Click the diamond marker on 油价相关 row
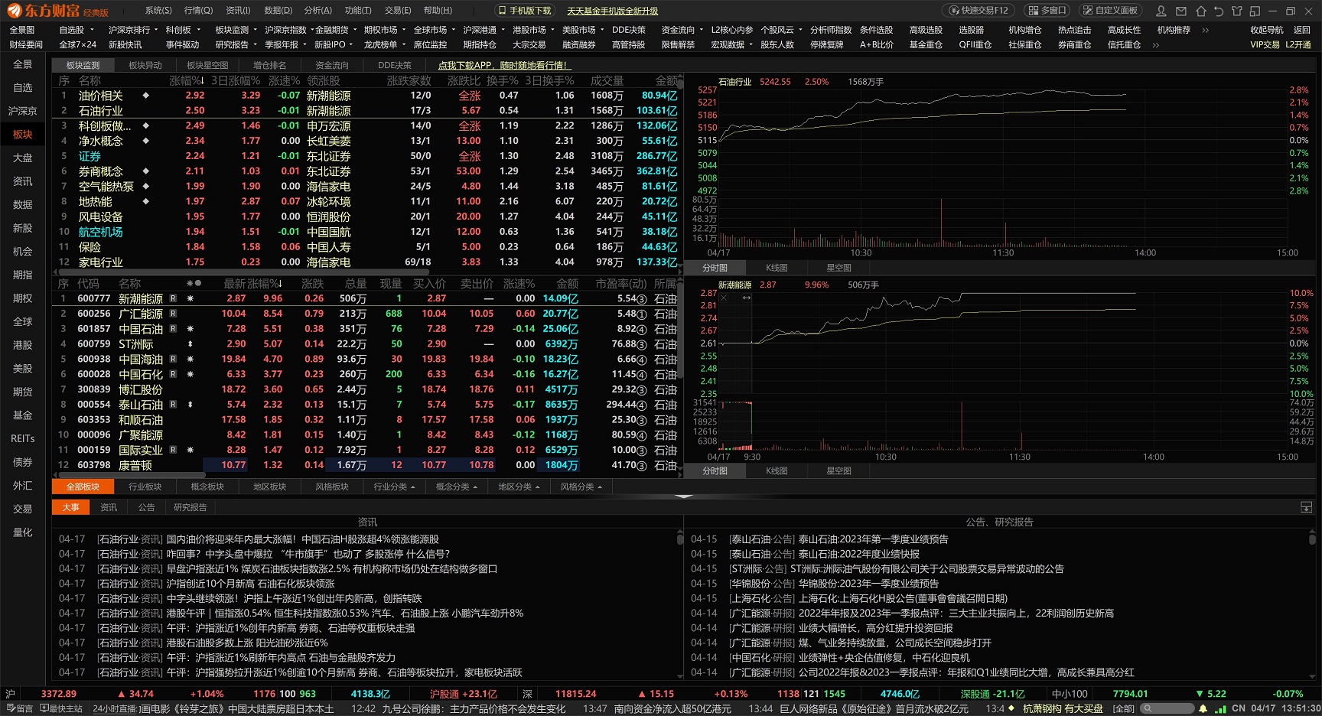1322x716 pixels. (x=145, y=96)
